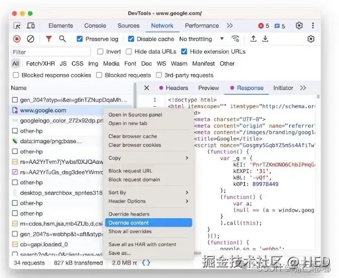Pretty print response with braces icon
This screenshot has width=339, height=278.
(146, 263)
